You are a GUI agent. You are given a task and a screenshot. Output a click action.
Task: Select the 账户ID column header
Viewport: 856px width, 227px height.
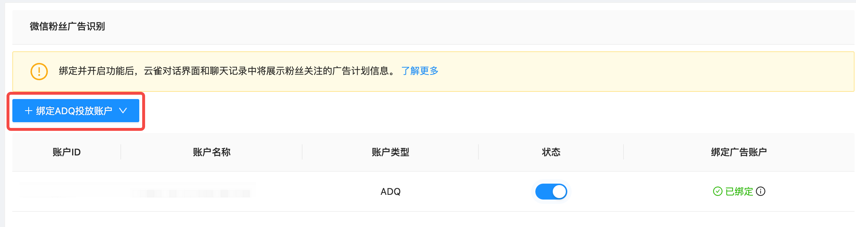[x=67, y=152]
